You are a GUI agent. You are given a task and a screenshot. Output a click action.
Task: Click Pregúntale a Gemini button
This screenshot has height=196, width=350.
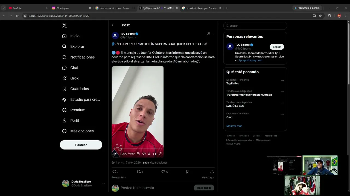(307, 8)
